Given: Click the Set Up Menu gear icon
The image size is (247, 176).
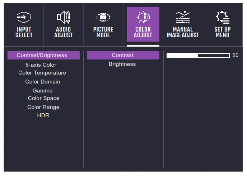Looking at the screenshot, I should click(x=223, y=17).
